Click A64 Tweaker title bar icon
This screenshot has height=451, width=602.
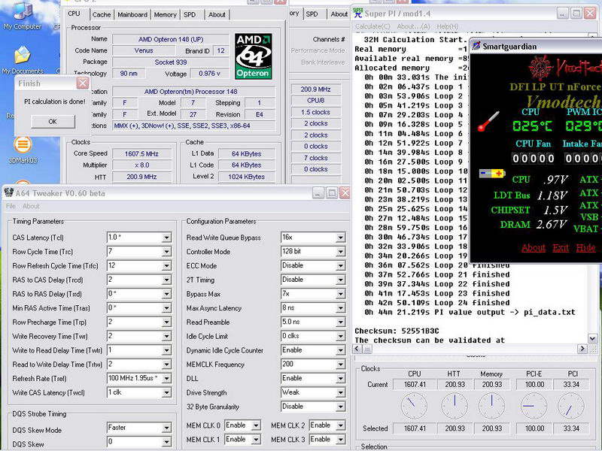point(9,193)
